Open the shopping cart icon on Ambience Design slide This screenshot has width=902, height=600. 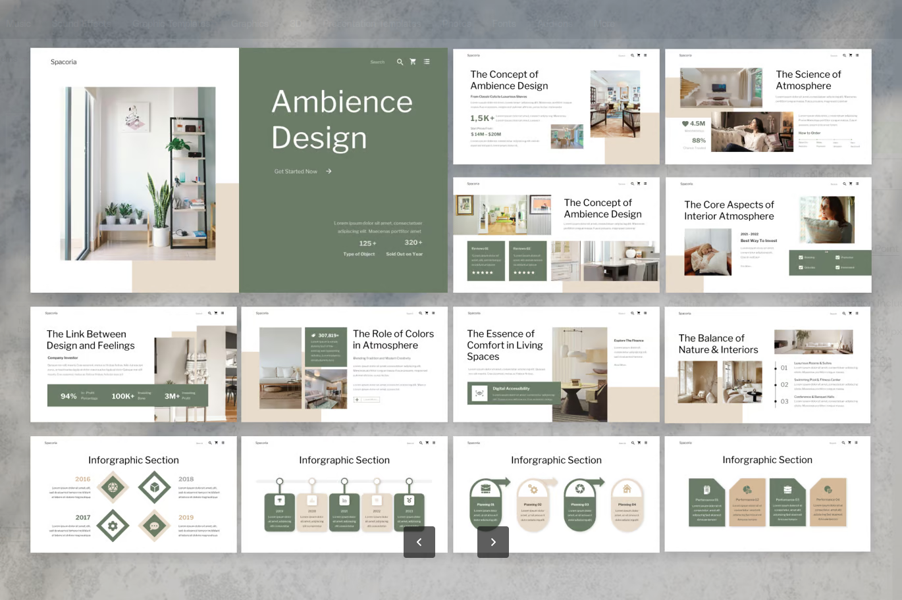click(413, 62)
